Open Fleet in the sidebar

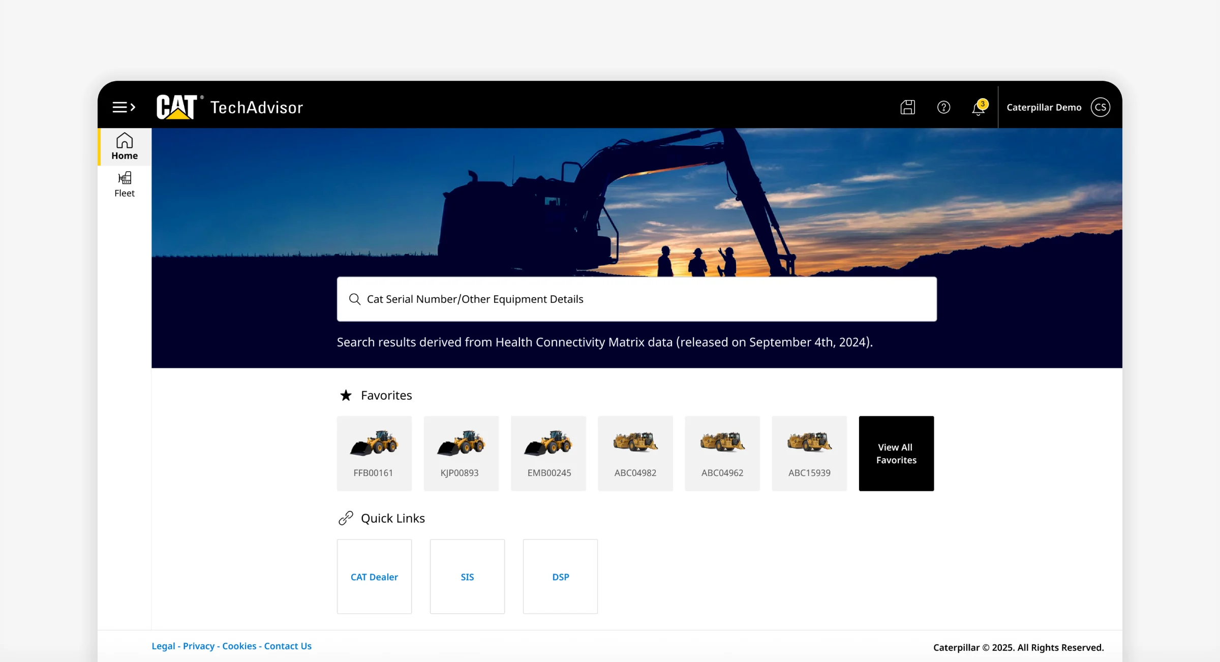click(x=125, y=184)
